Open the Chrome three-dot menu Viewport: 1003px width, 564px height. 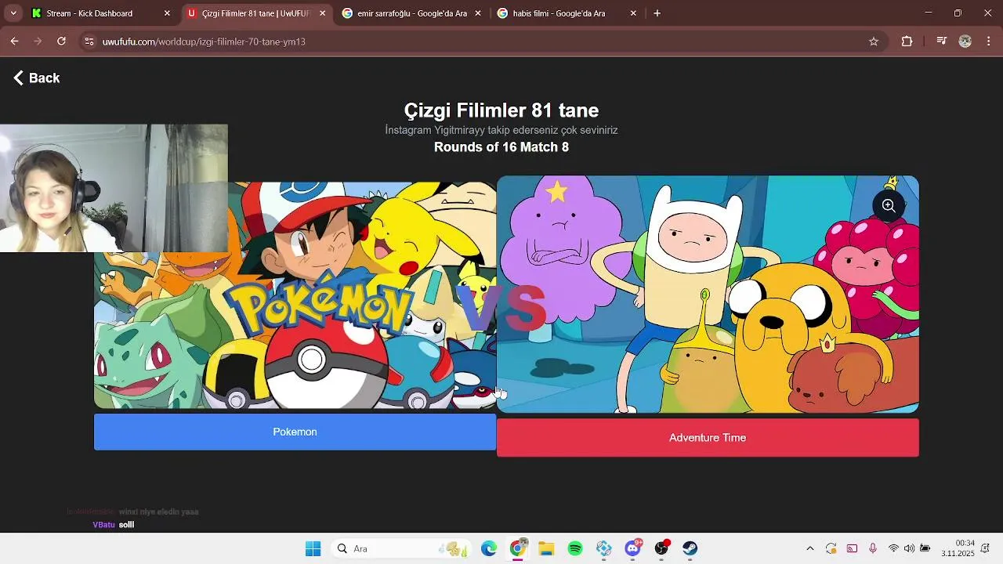(x=989, y=42)
